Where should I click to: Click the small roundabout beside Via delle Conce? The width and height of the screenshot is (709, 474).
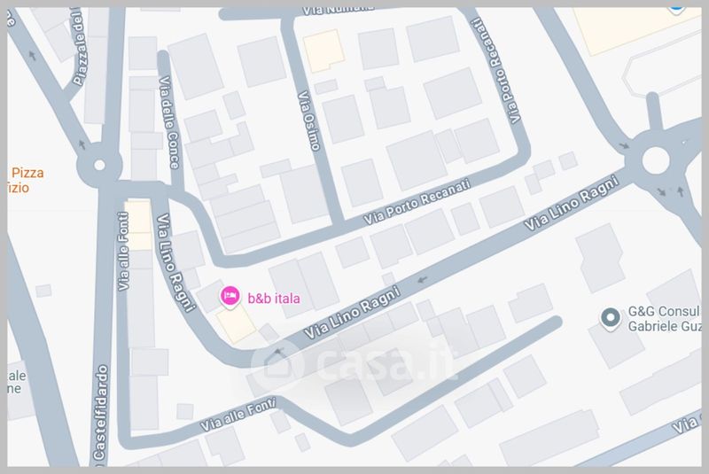[99, 165]
